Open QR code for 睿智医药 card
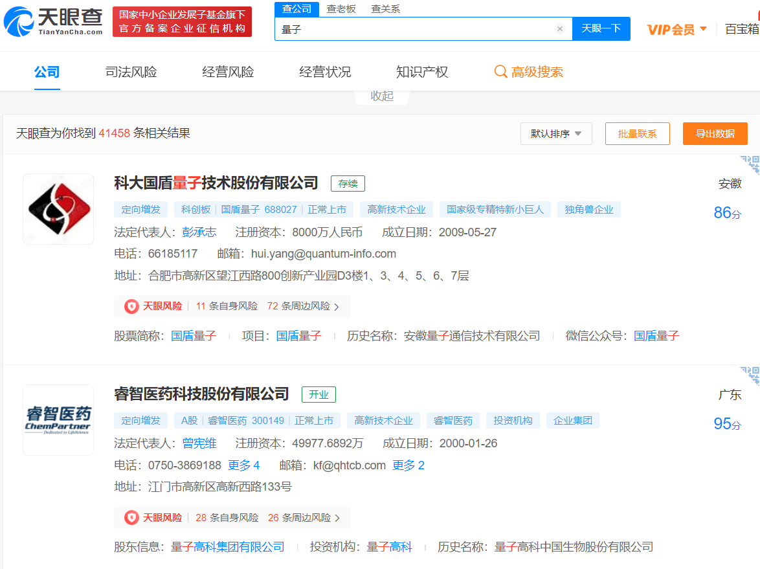Viewport: 760px width, 569px height. 750,376
